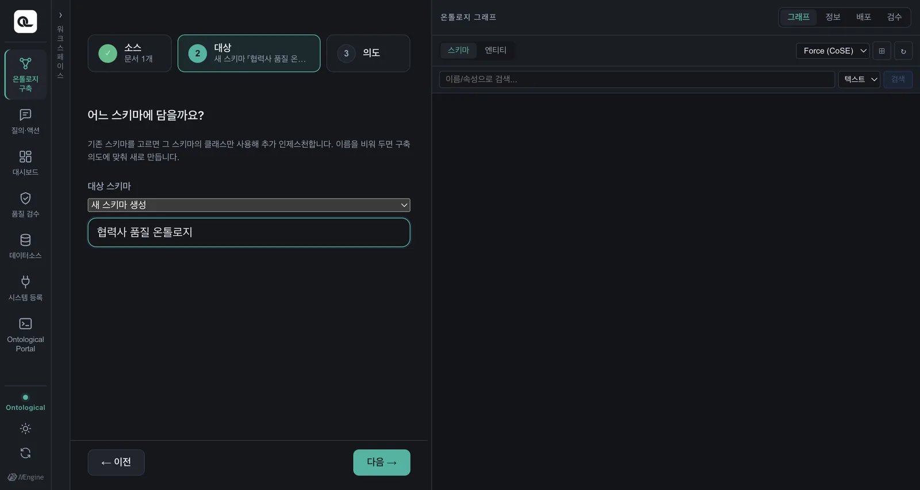920x490 pixels.
Task: Focus the schema name input field
Action: [x=249, y=232]
